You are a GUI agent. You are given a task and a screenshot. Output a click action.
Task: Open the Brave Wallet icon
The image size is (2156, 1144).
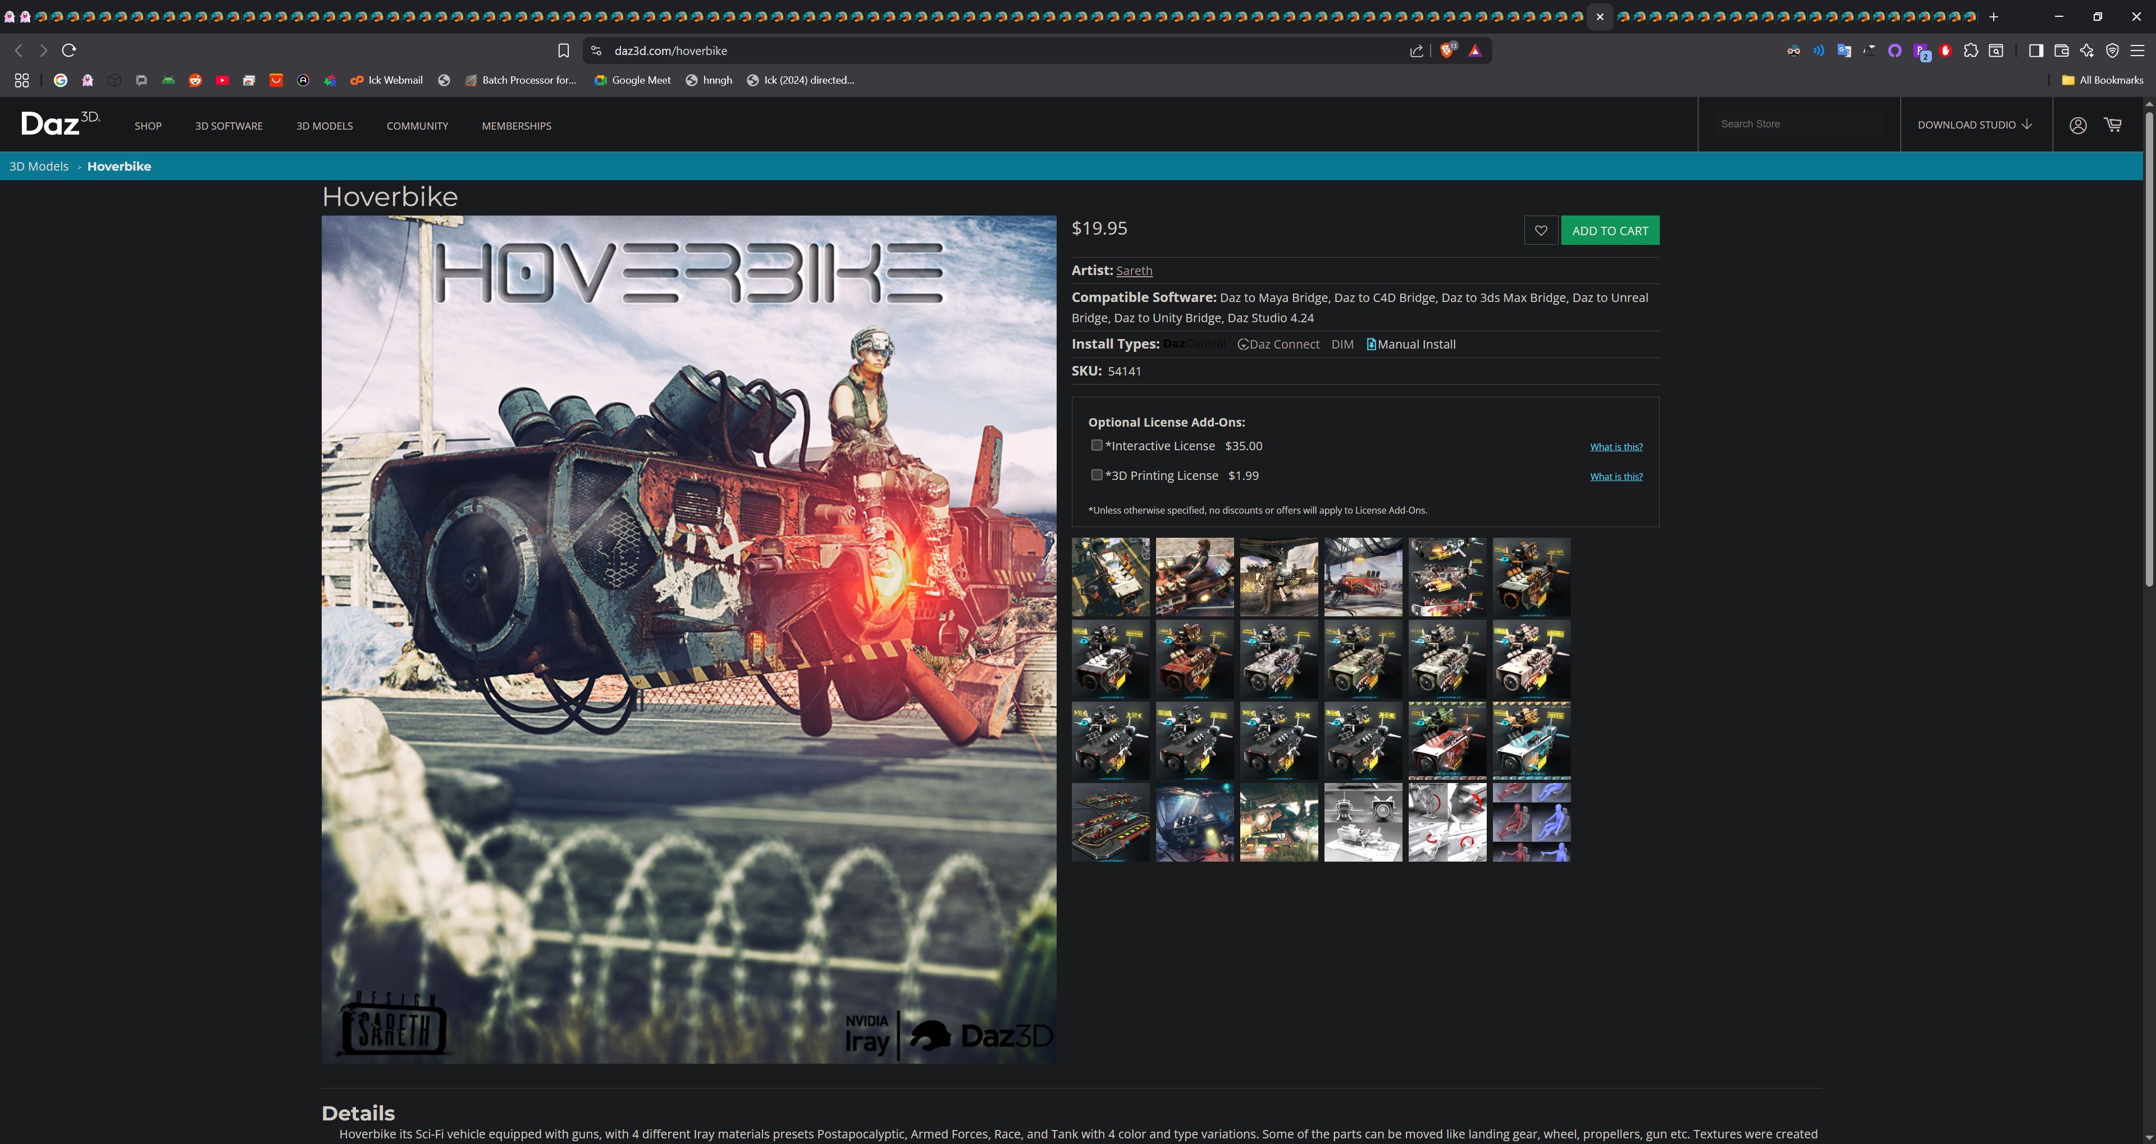2062,51
